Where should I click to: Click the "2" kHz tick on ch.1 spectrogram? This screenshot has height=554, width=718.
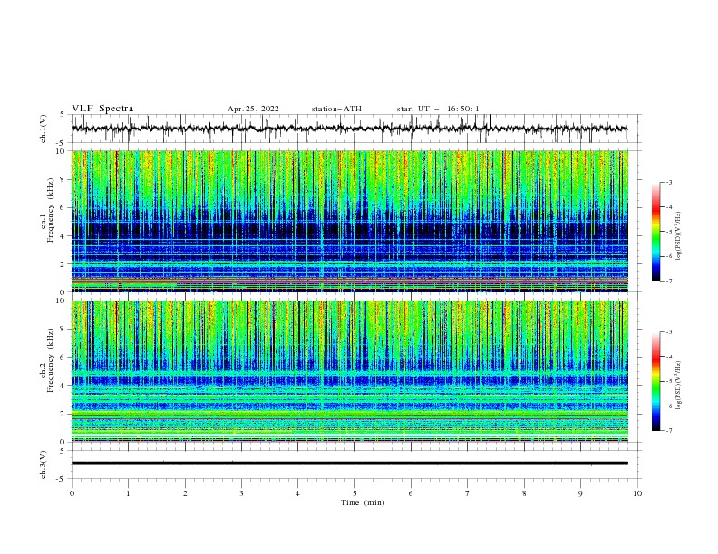(x=63, y=264)
